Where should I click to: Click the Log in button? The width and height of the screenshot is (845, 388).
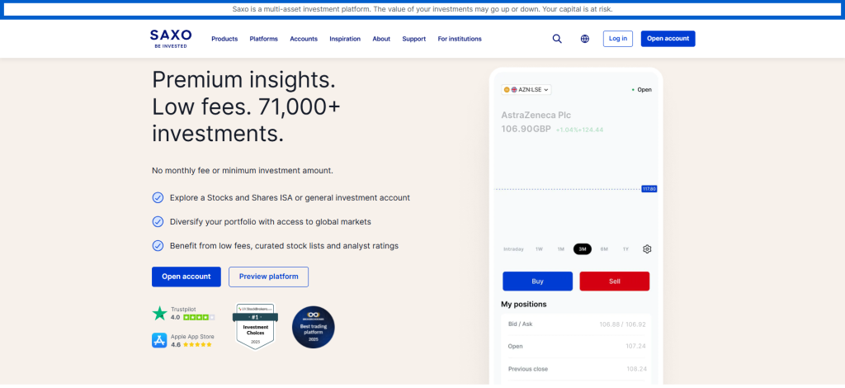[617, 39]
